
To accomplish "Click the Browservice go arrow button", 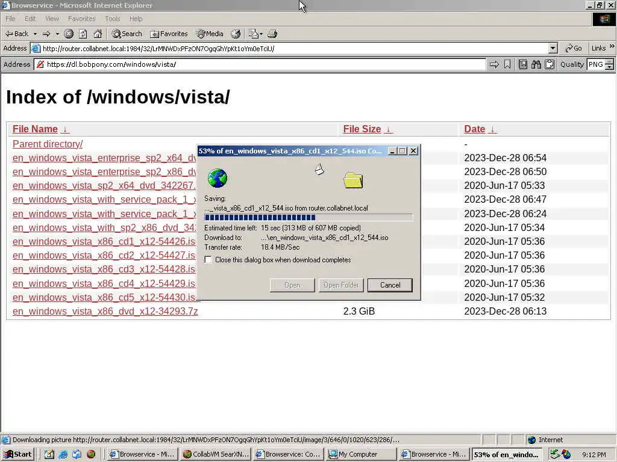I will coord(494,64).
